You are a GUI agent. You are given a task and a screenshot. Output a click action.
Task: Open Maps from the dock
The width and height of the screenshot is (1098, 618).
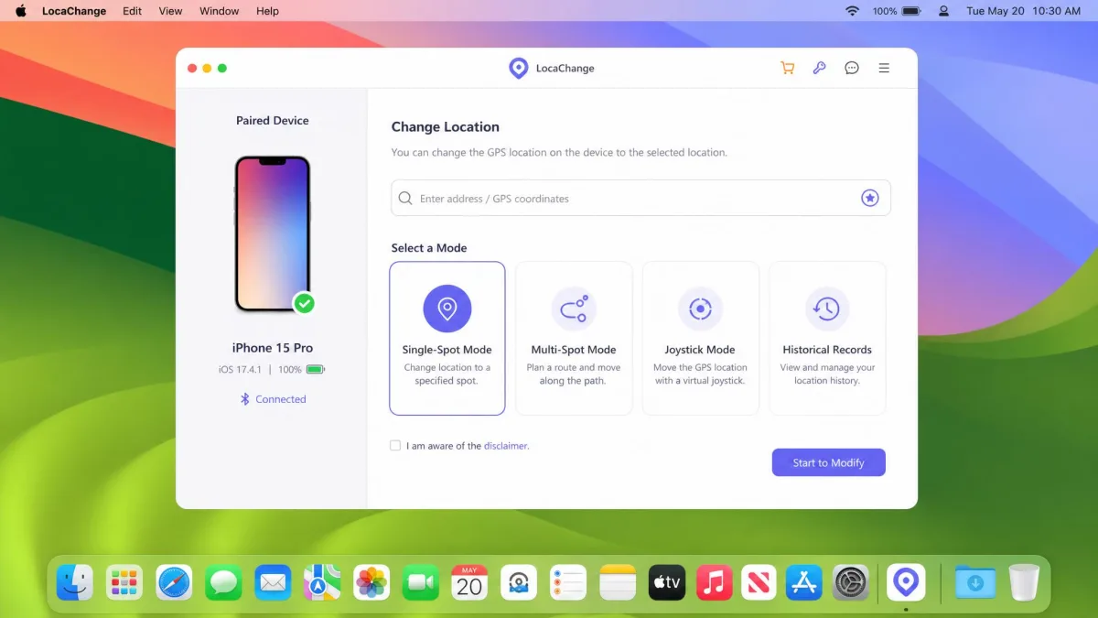(x=322, y=582)
